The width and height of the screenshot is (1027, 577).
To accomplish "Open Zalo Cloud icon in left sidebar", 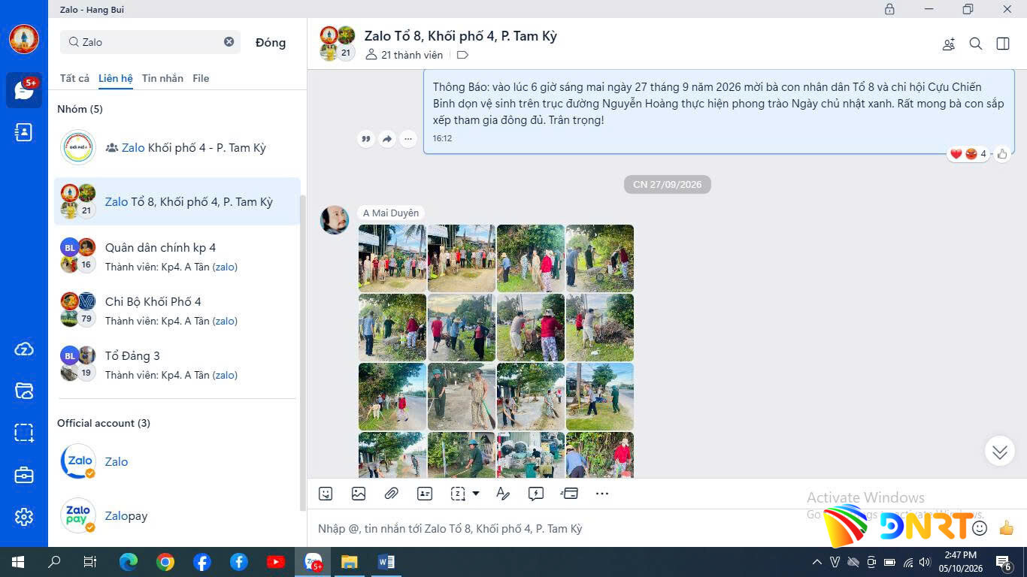I will [24, 349].
